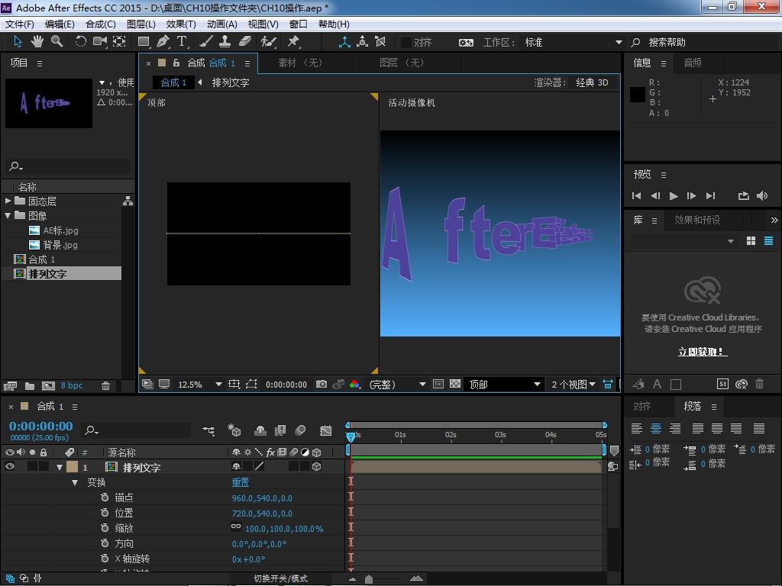Toggle the composition lock icon

(x=176, y=63)
